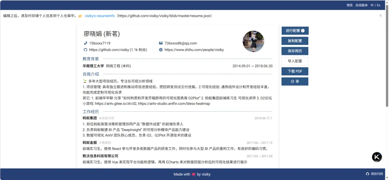Click the 分 享 share button
389x180 pixels.
pyautogui.click(x=295, y=82)
